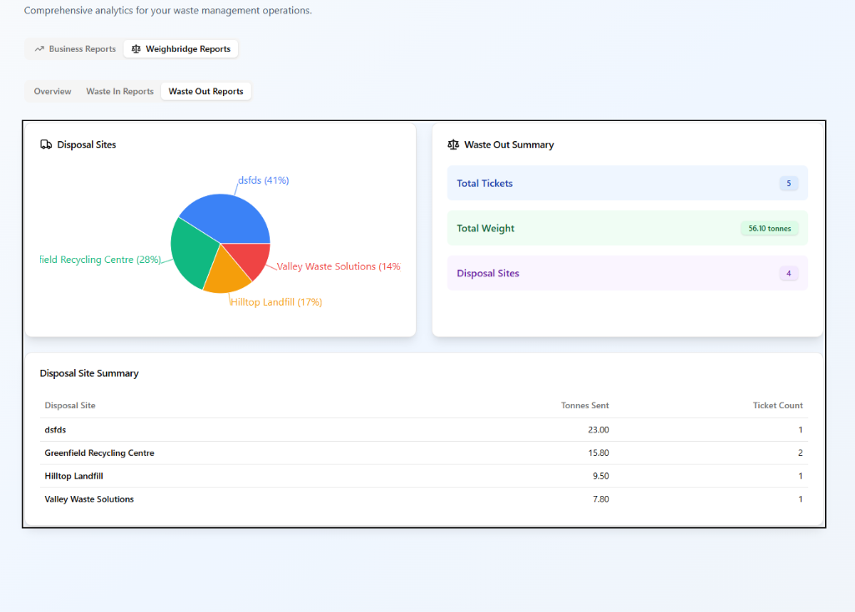The width and height of the screenshot is (855, 612).
Task: Click the orange Hilltop Landfill pie slice
Action: point(226,273)
